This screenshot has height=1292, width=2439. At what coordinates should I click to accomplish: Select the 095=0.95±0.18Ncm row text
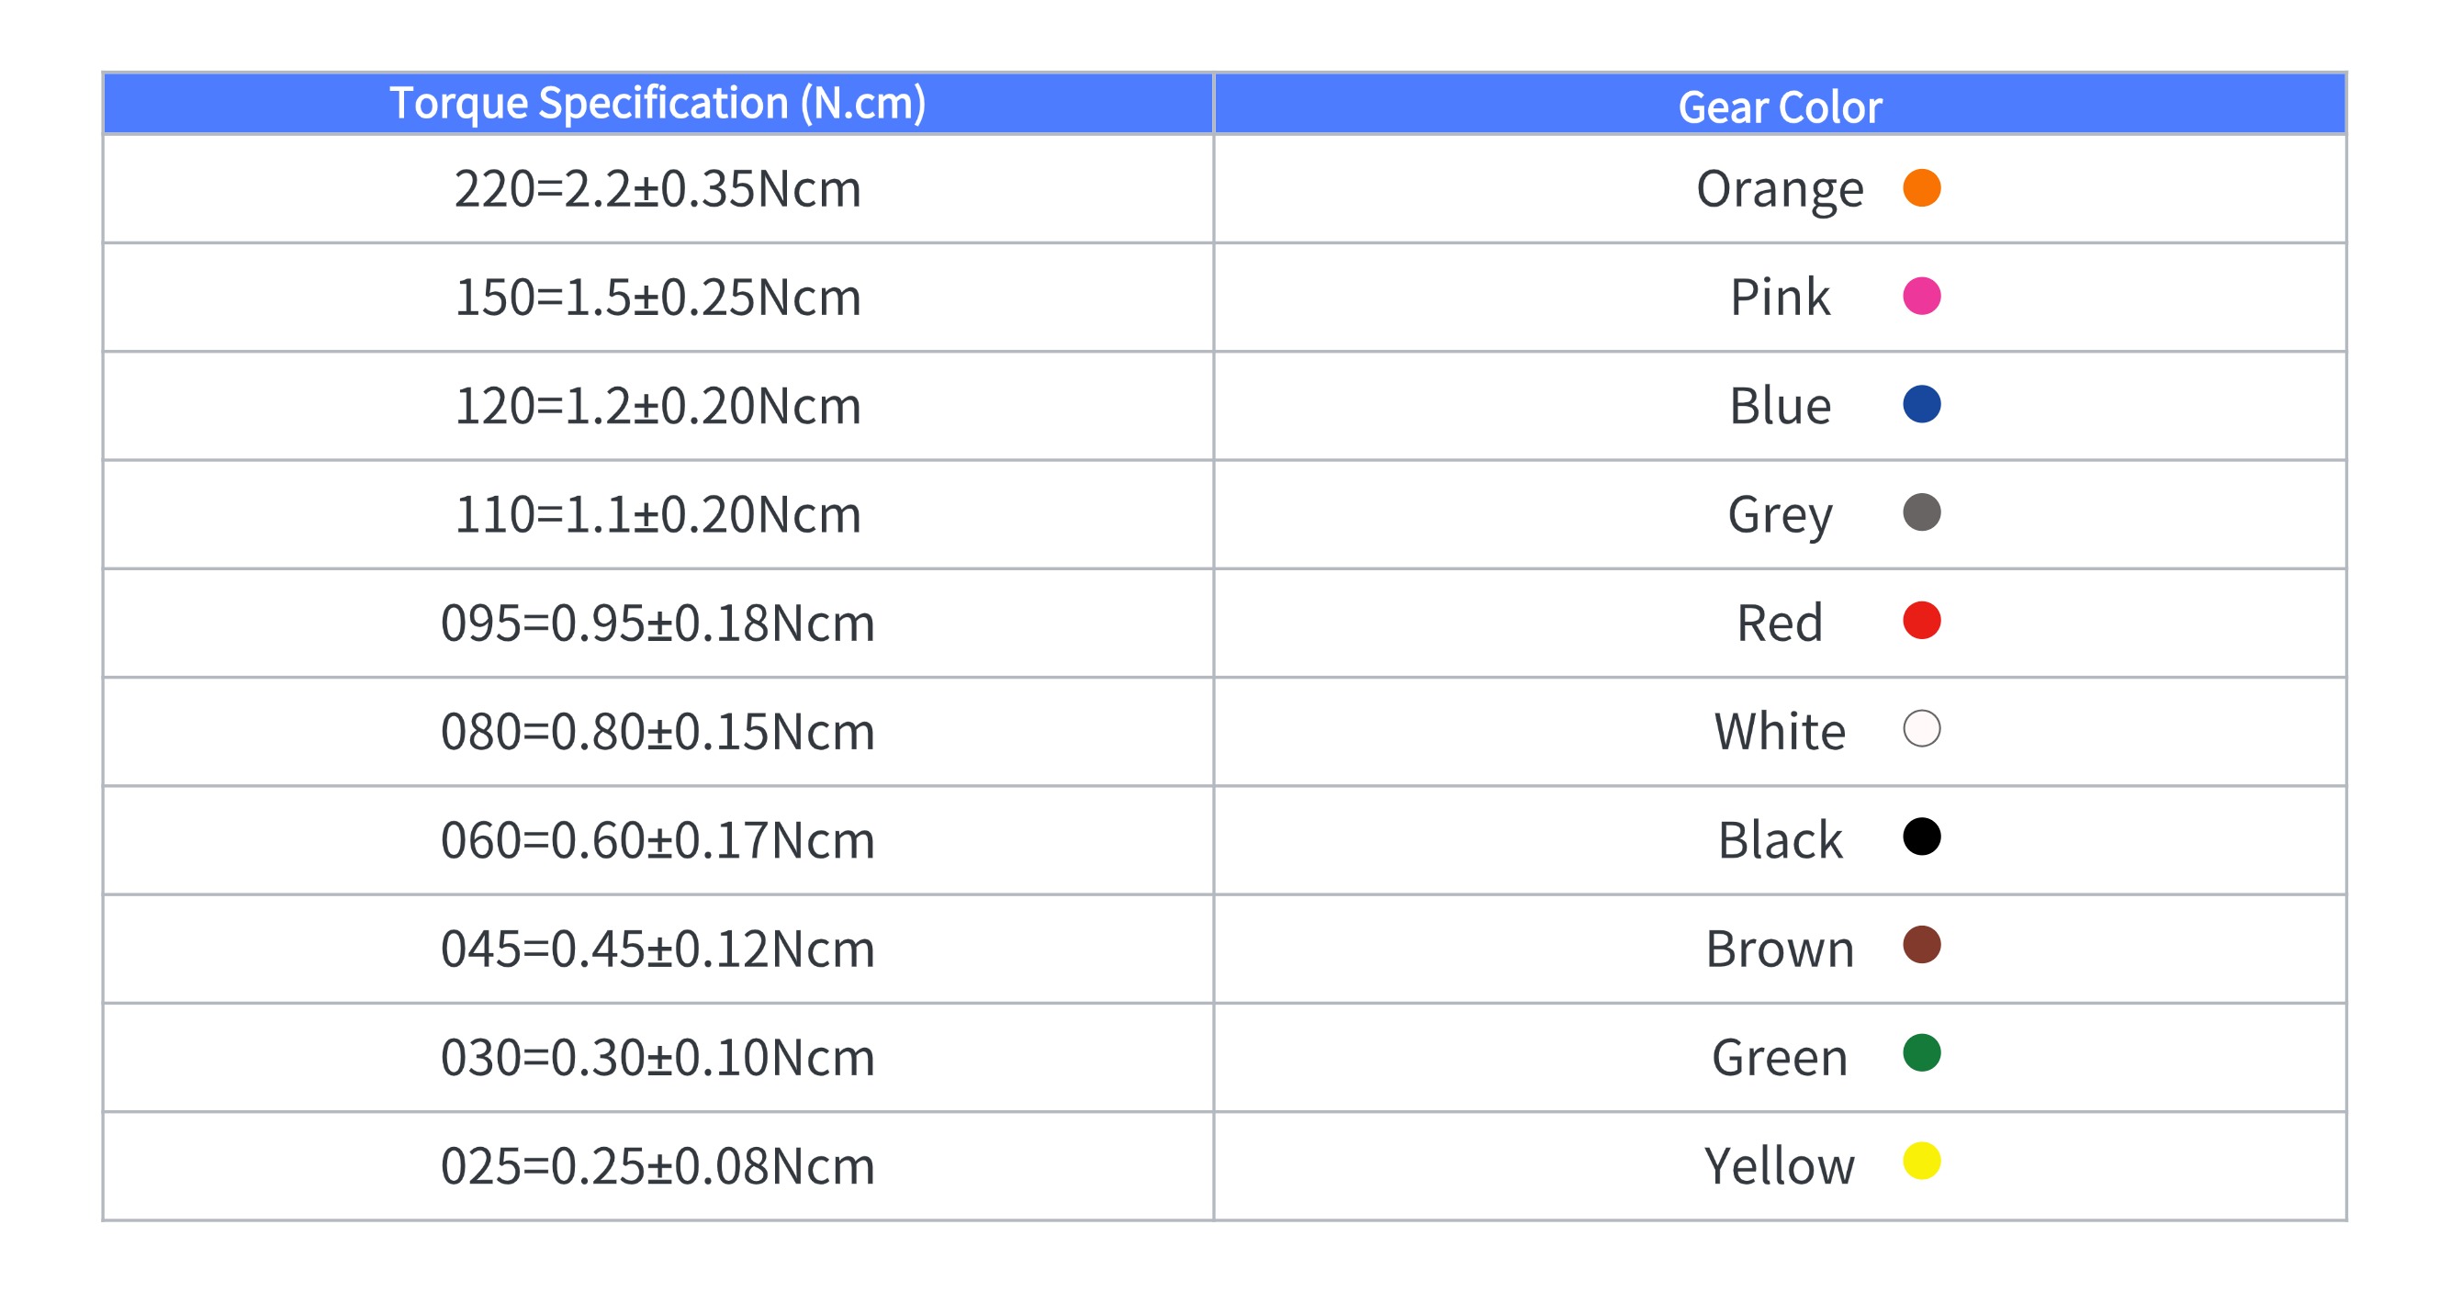coord(658,623)
